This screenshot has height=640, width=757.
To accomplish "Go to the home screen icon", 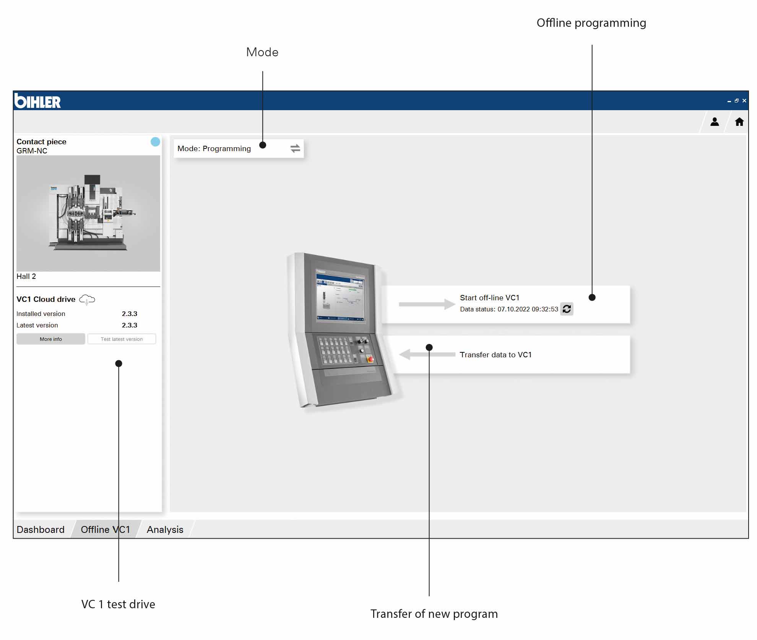I will (x=739, y=122).
